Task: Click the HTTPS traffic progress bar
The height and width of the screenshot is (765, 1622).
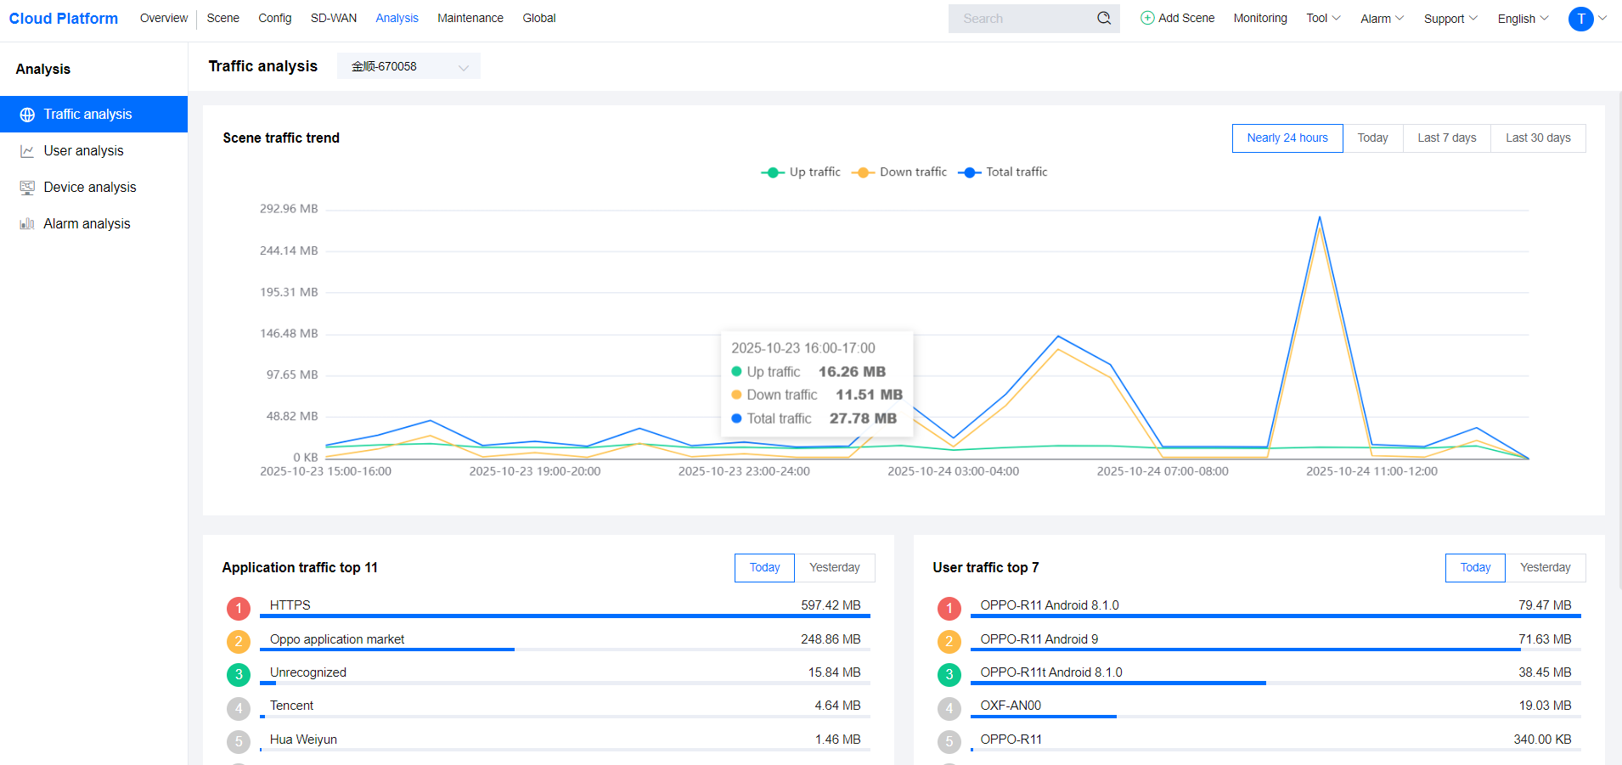Action: (565, 616)
